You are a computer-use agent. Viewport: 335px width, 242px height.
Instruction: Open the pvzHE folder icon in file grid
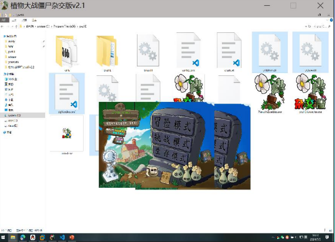tap(107, 51)
